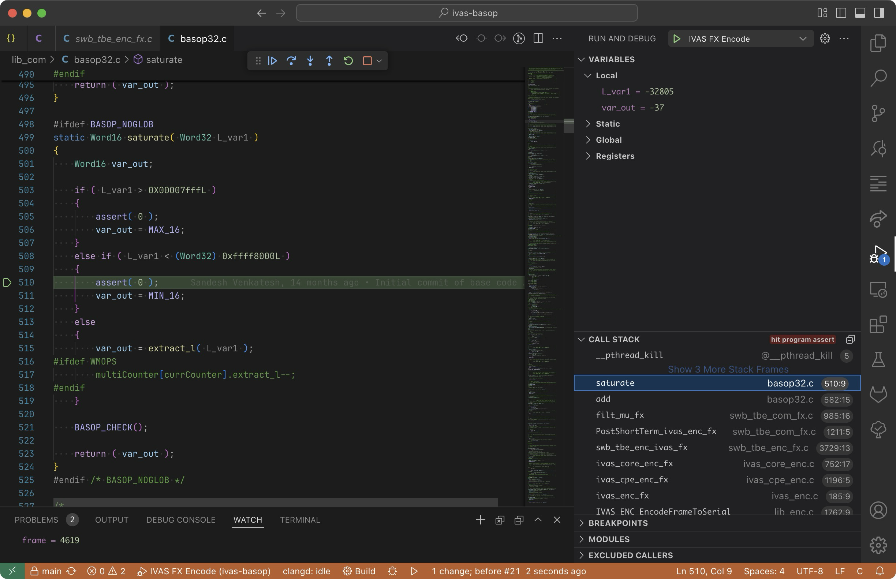The width and height of the screenshot is (896, 579).
Task: Open the IVAS FX Encode configuration dropdown
Action: (802, 39)
